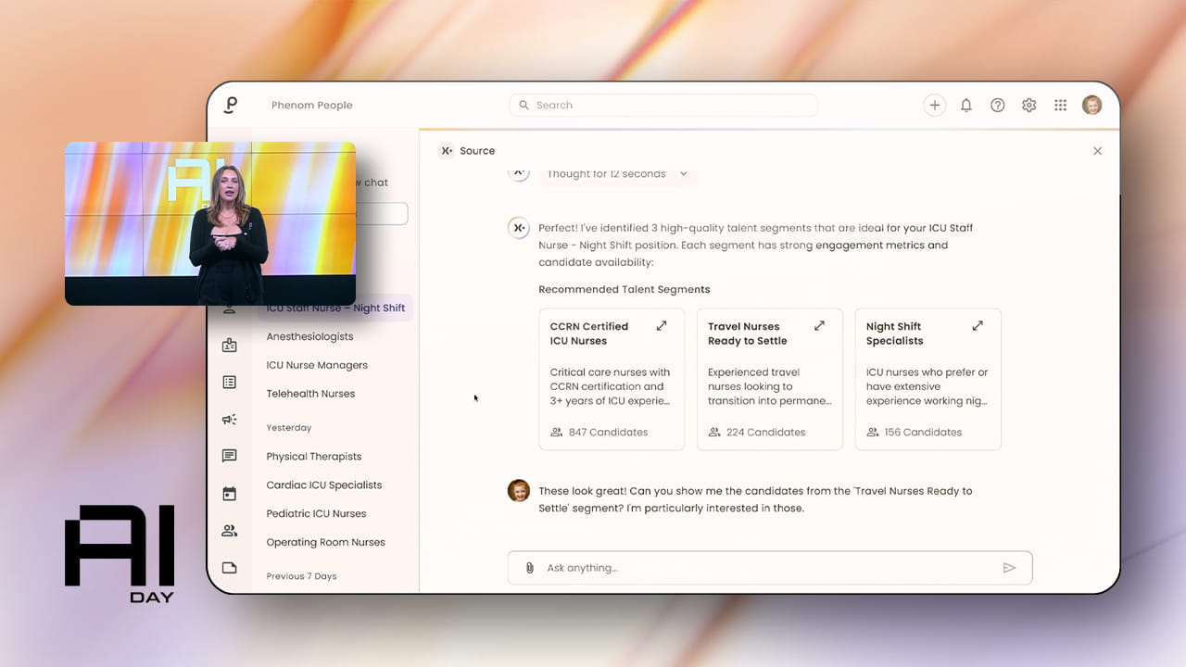
Task: Expand the Travel Nurses Ready to Settle card
Action: pyautogui.click(x=819, y=326)
